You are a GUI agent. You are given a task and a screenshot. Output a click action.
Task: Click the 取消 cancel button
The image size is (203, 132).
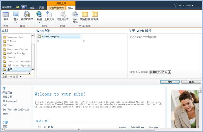click(x=191, y=82)
